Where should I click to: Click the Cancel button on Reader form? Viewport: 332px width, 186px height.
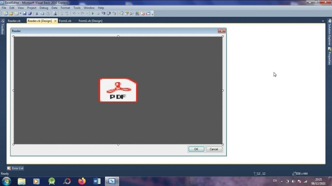[x=214, y=149]
